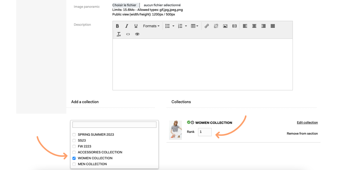Preview description with the eye icon
Viewport: 341px width, 170px height.
pyautogui.click(x=137, y=34)
